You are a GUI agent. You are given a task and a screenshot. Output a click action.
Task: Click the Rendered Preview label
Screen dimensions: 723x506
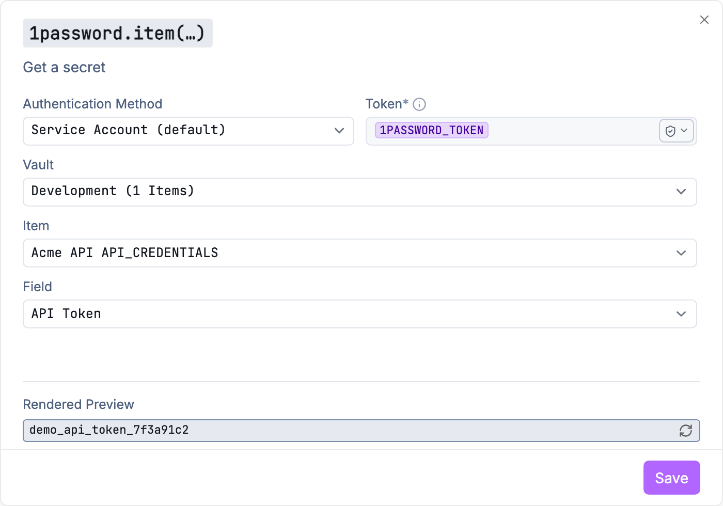click(78, 404)
